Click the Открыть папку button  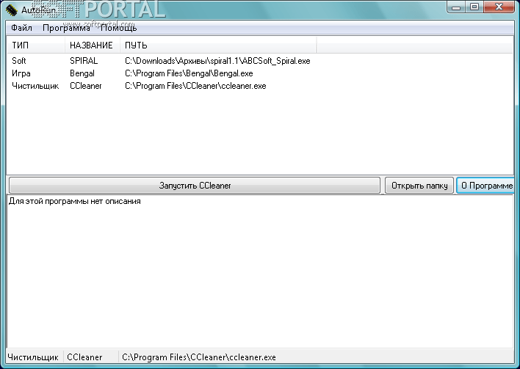pos(419,186)
